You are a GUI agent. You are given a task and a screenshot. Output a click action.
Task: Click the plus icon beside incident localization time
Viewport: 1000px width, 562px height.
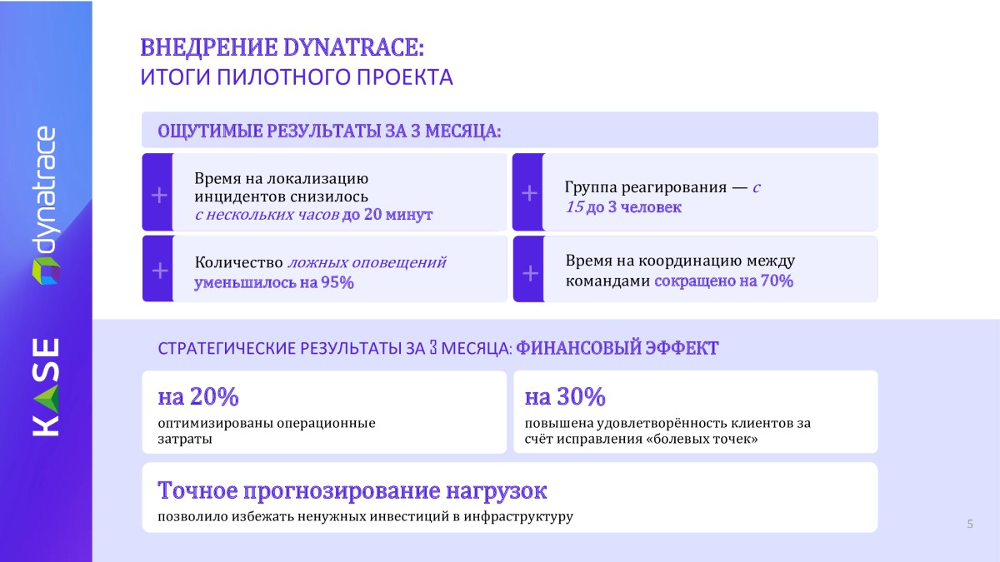159,196
